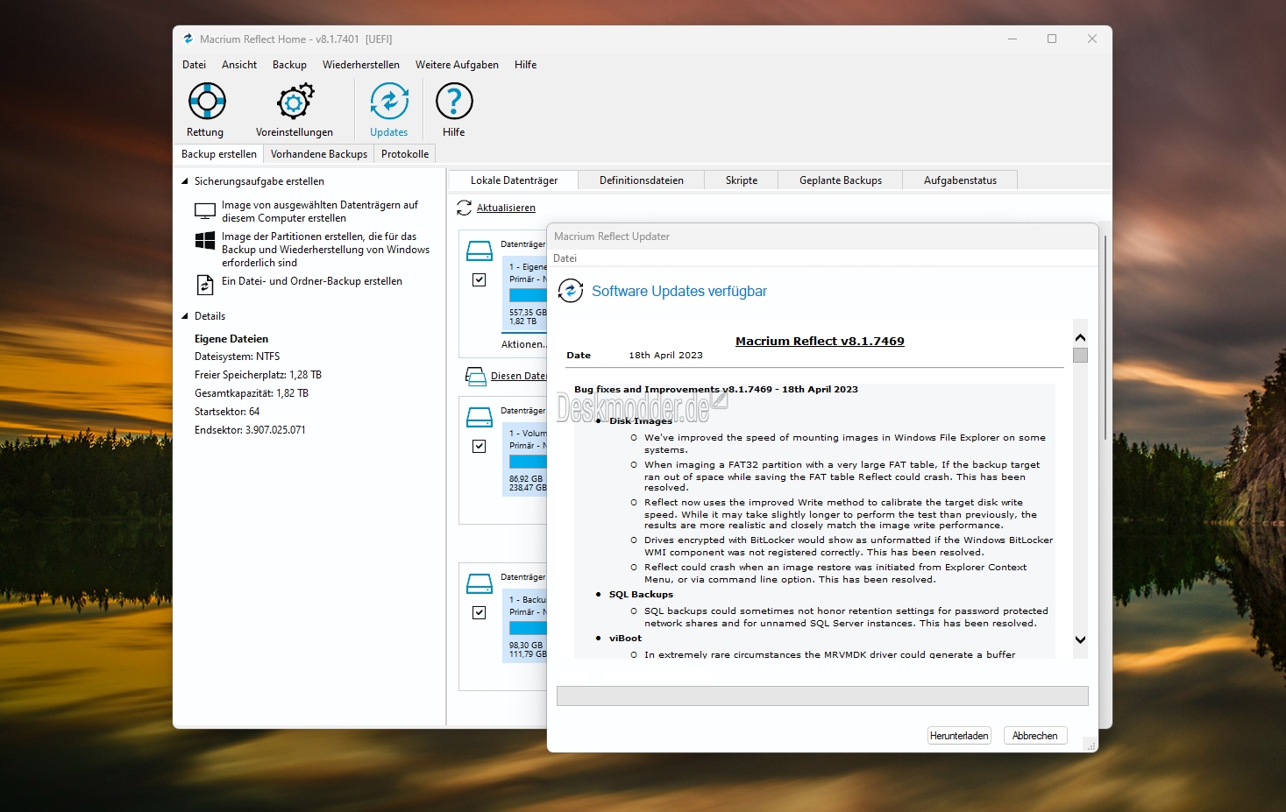
Task: Select the second disk drive icon
Action: tap(480, 417)
